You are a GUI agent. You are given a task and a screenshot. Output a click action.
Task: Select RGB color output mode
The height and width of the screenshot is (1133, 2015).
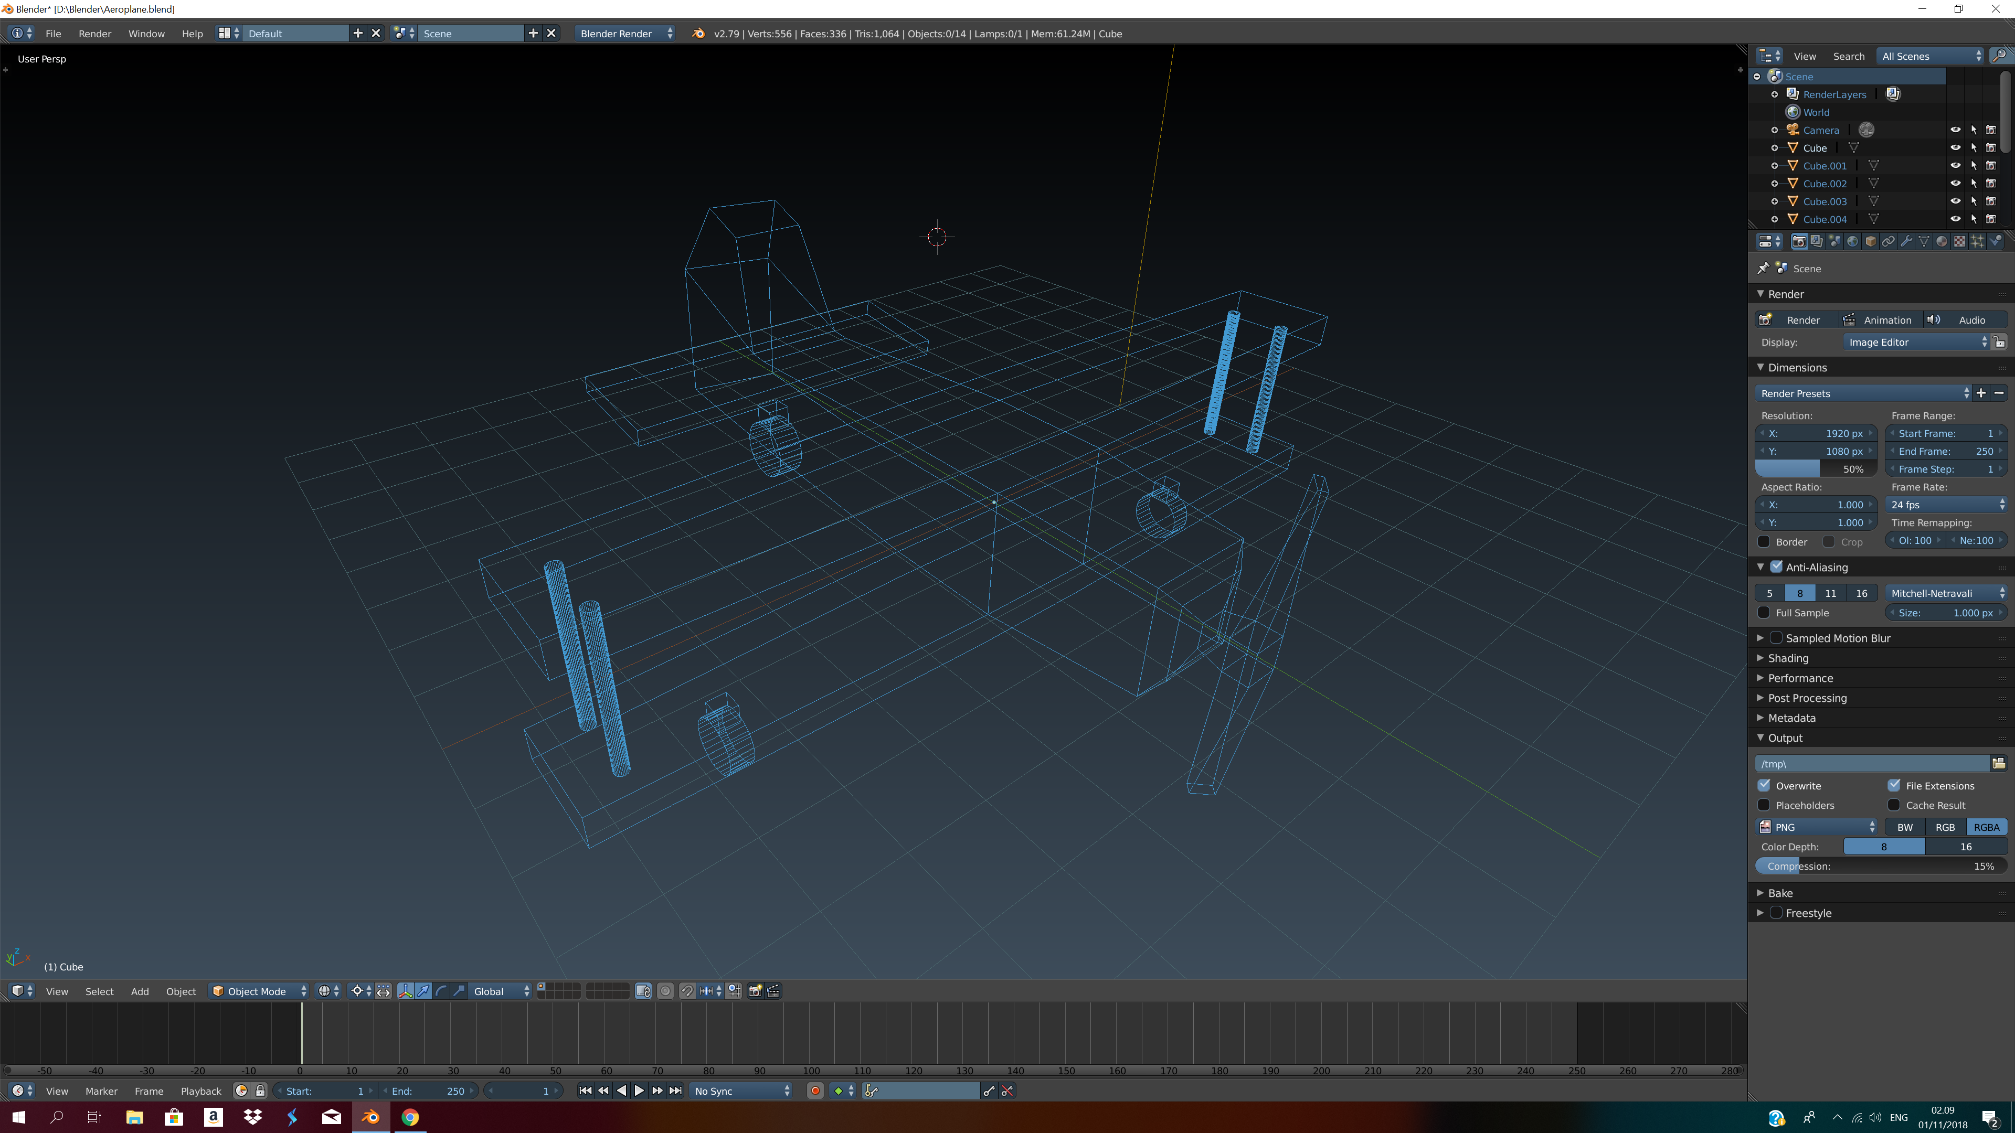pos(1945,827)
